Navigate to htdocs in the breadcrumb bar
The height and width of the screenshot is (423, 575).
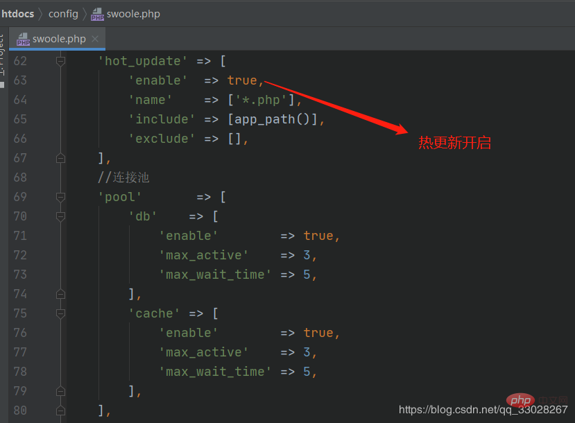point(18,14)
